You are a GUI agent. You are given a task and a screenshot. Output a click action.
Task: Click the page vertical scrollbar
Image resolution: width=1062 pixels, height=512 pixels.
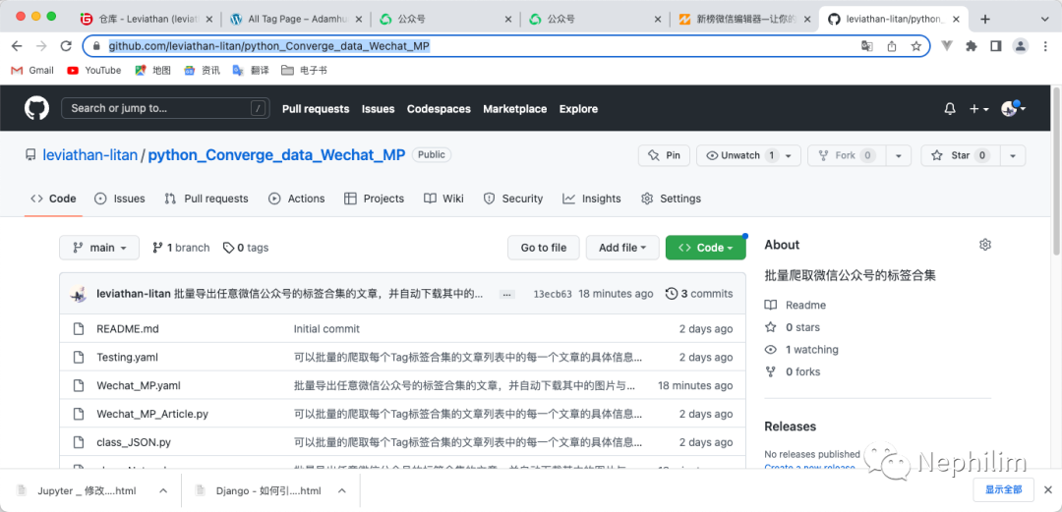pyautogui.click(x=1056, y=171)
